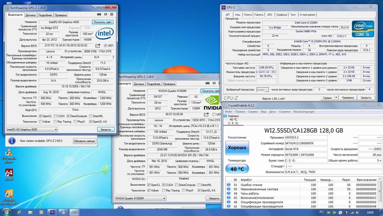The width and height of the screenshot is (383, 216).
Task: Click refresh icon in Intel GPU-Z window
Action: (x=106, y=15)
